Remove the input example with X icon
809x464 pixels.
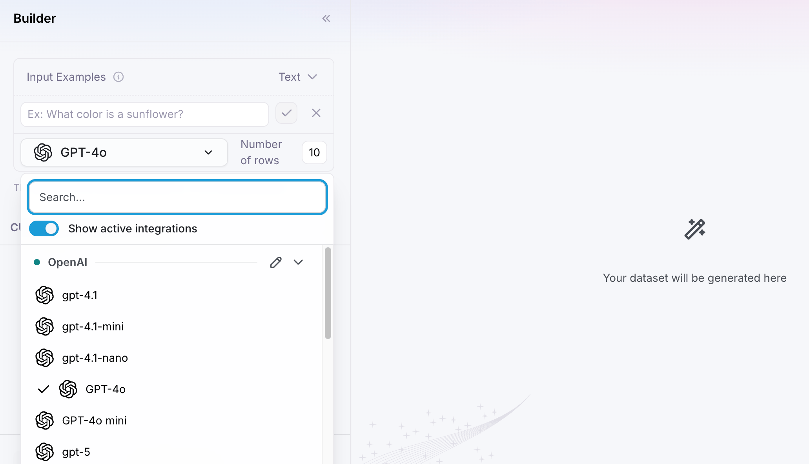tap(316, 113)
